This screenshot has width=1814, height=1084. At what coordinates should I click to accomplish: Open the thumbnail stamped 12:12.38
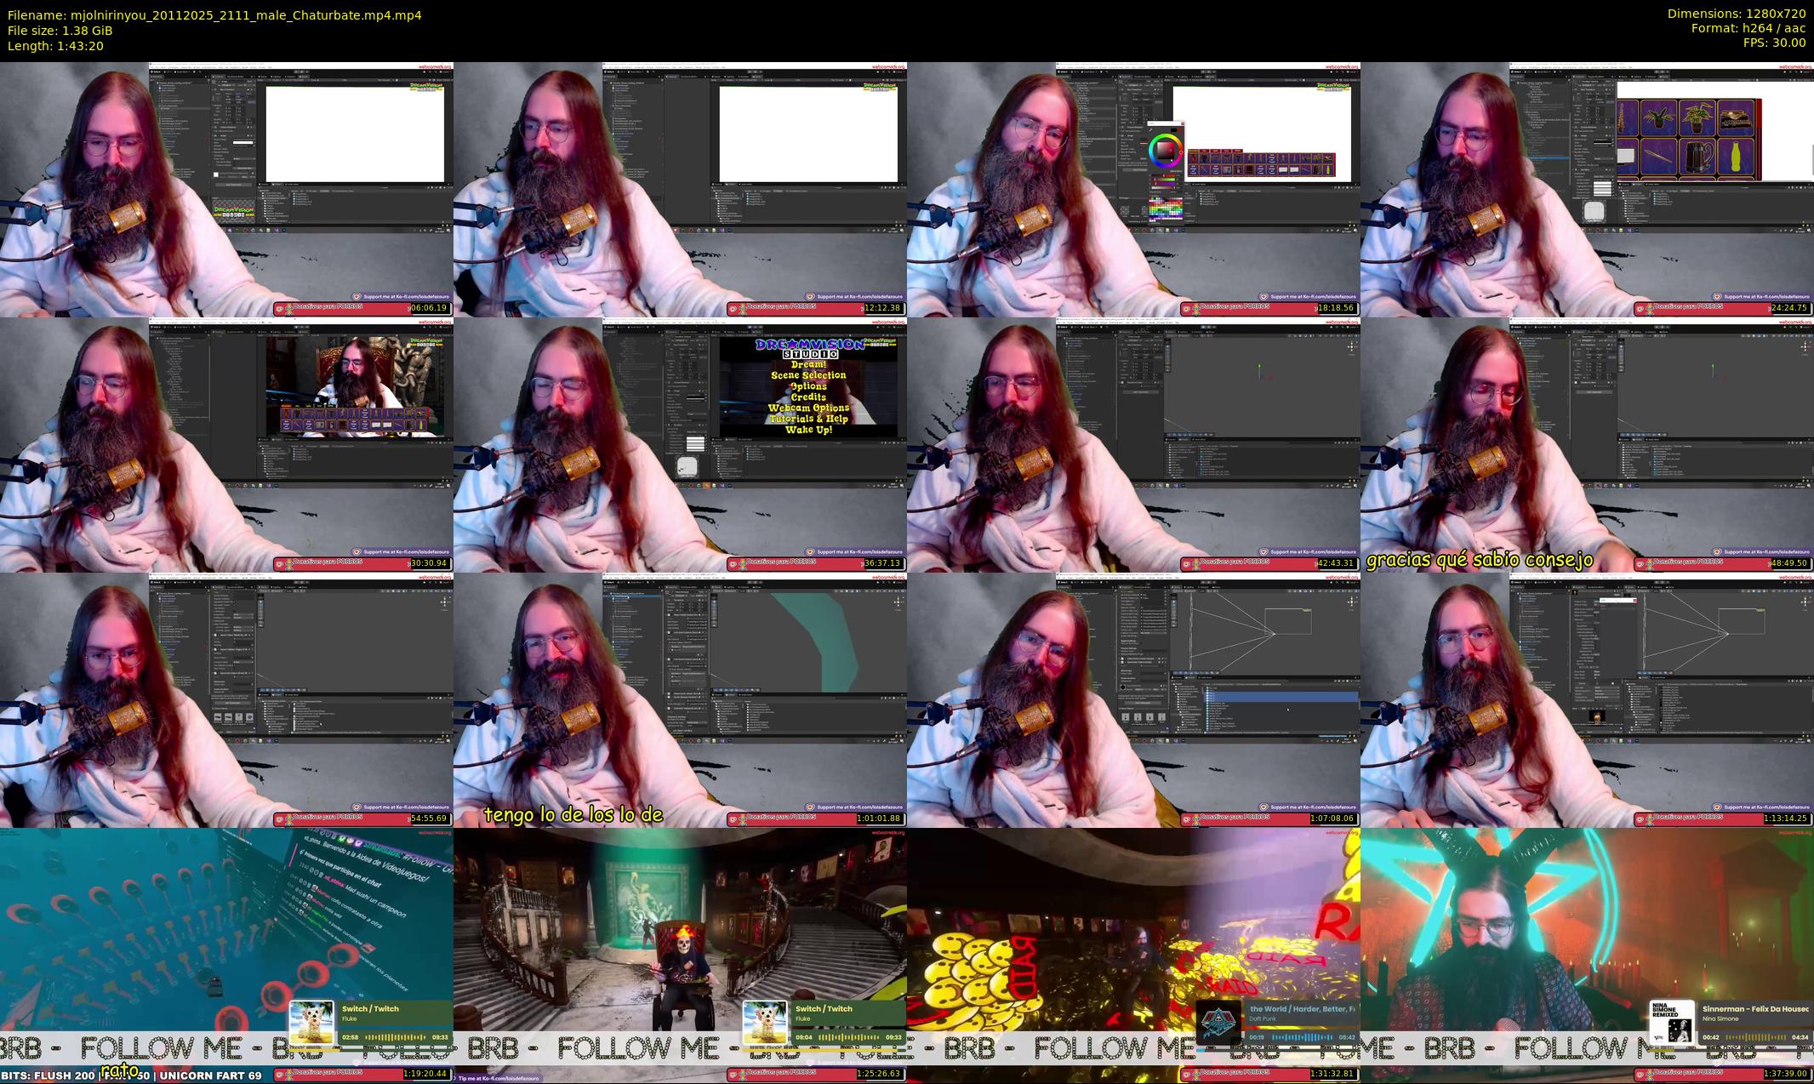click(x=680, y=189)
